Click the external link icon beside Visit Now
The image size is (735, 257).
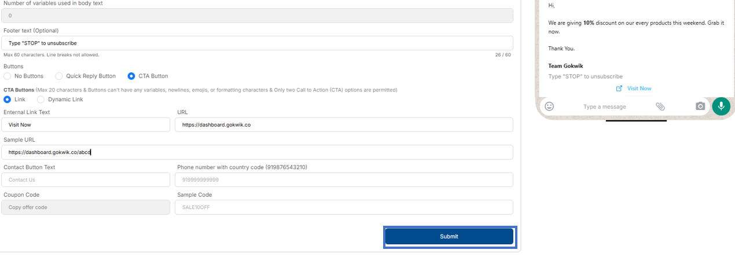tap(619, 89)
